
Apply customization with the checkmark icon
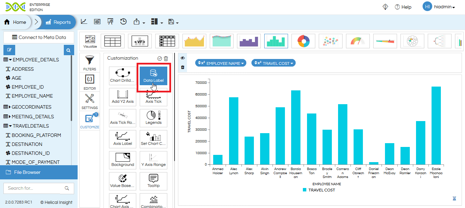(160, 59)
